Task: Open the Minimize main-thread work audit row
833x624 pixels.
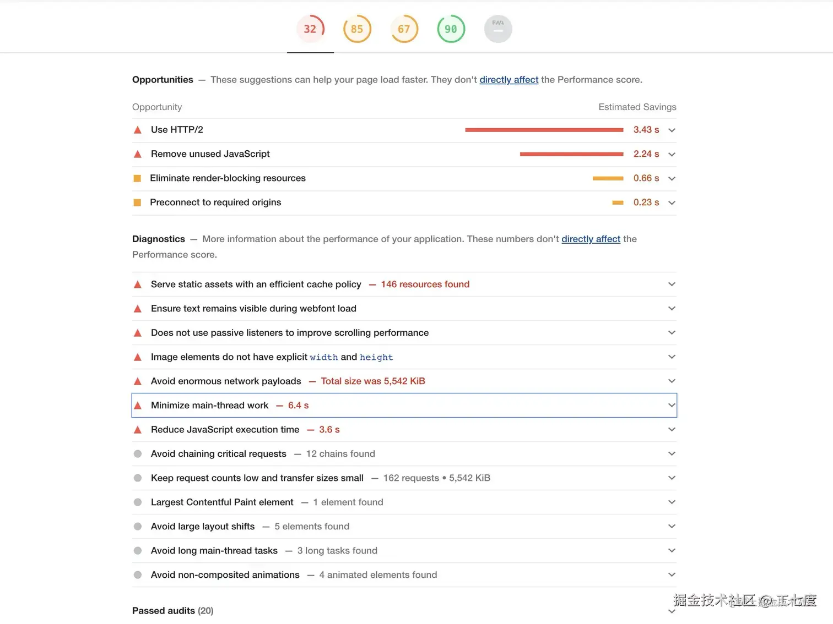Action: point(210,406)
